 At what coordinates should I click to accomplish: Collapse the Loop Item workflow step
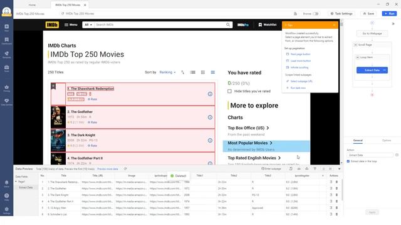tap(358, 57)
